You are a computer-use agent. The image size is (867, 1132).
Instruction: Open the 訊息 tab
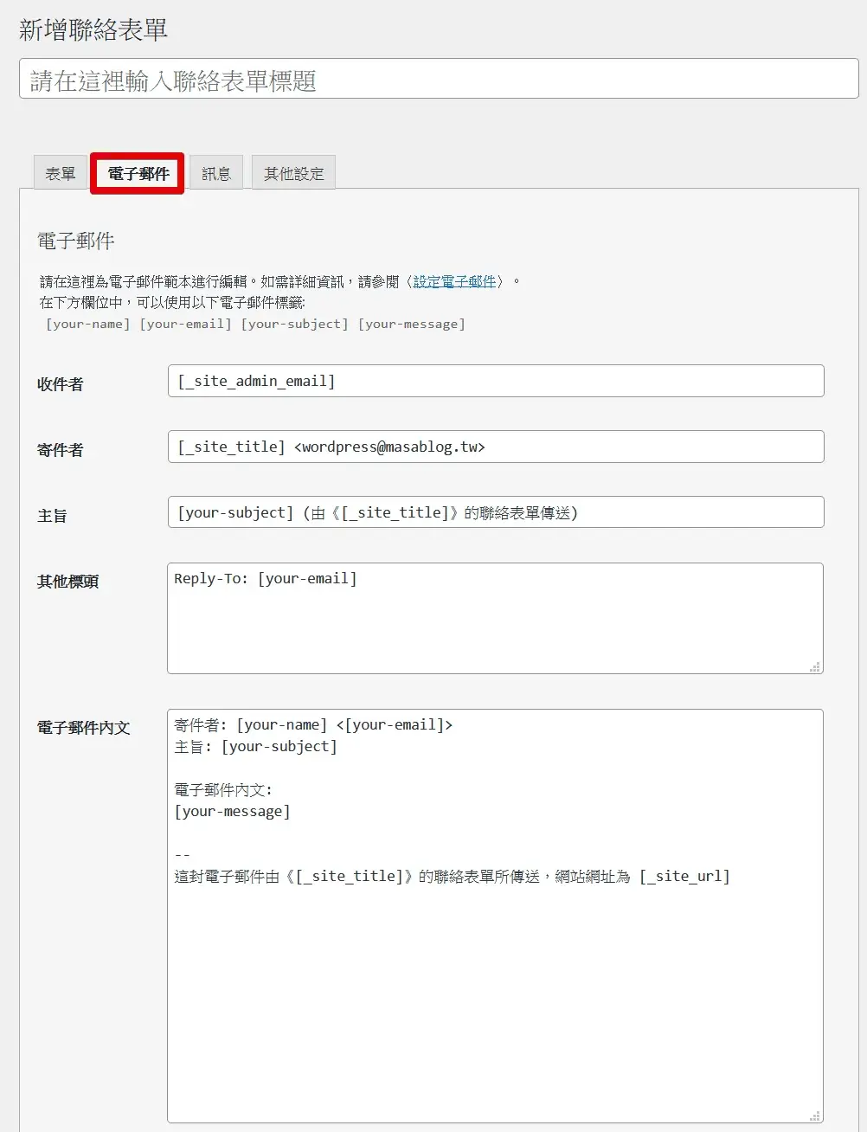pos(216,173)
